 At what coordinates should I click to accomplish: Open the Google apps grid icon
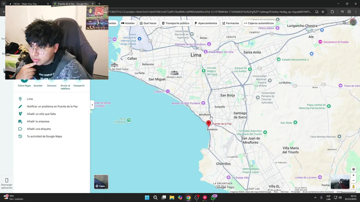(x=344, y=22)
